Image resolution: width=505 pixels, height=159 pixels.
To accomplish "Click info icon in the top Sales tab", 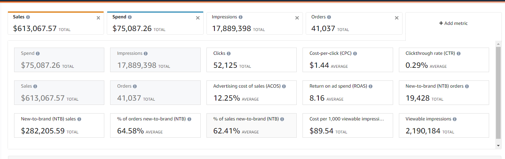I will point(28,17).
